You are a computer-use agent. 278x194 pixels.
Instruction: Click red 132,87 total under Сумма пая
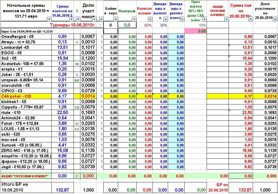coord(245,190)
